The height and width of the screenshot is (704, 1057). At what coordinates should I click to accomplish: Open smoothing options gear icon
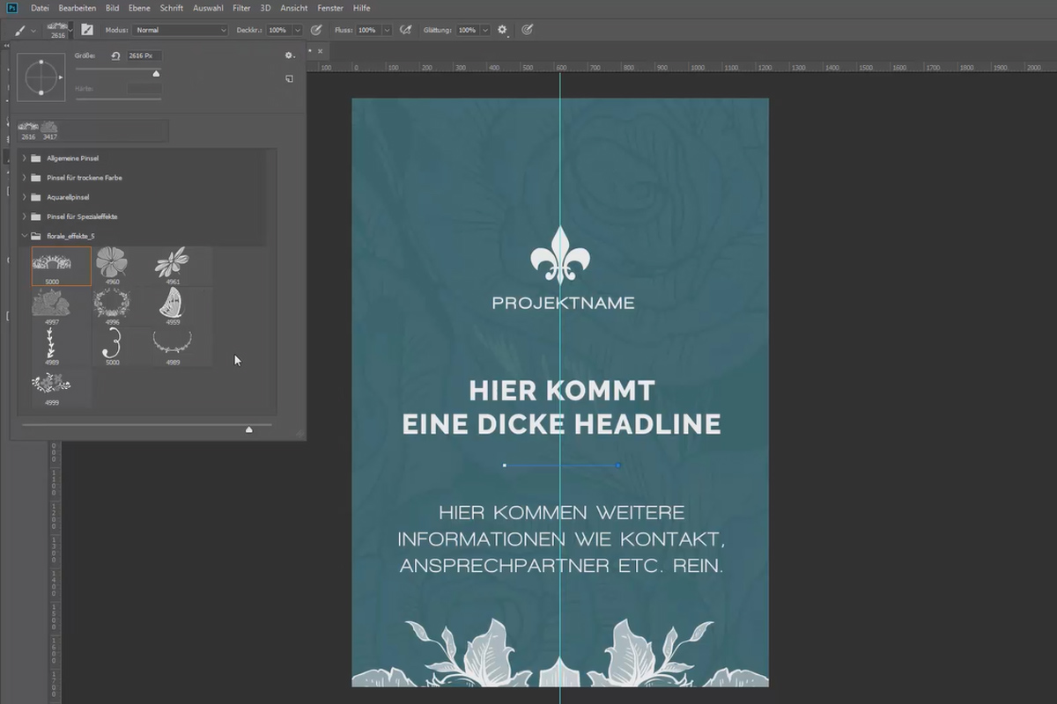[502, 29]
